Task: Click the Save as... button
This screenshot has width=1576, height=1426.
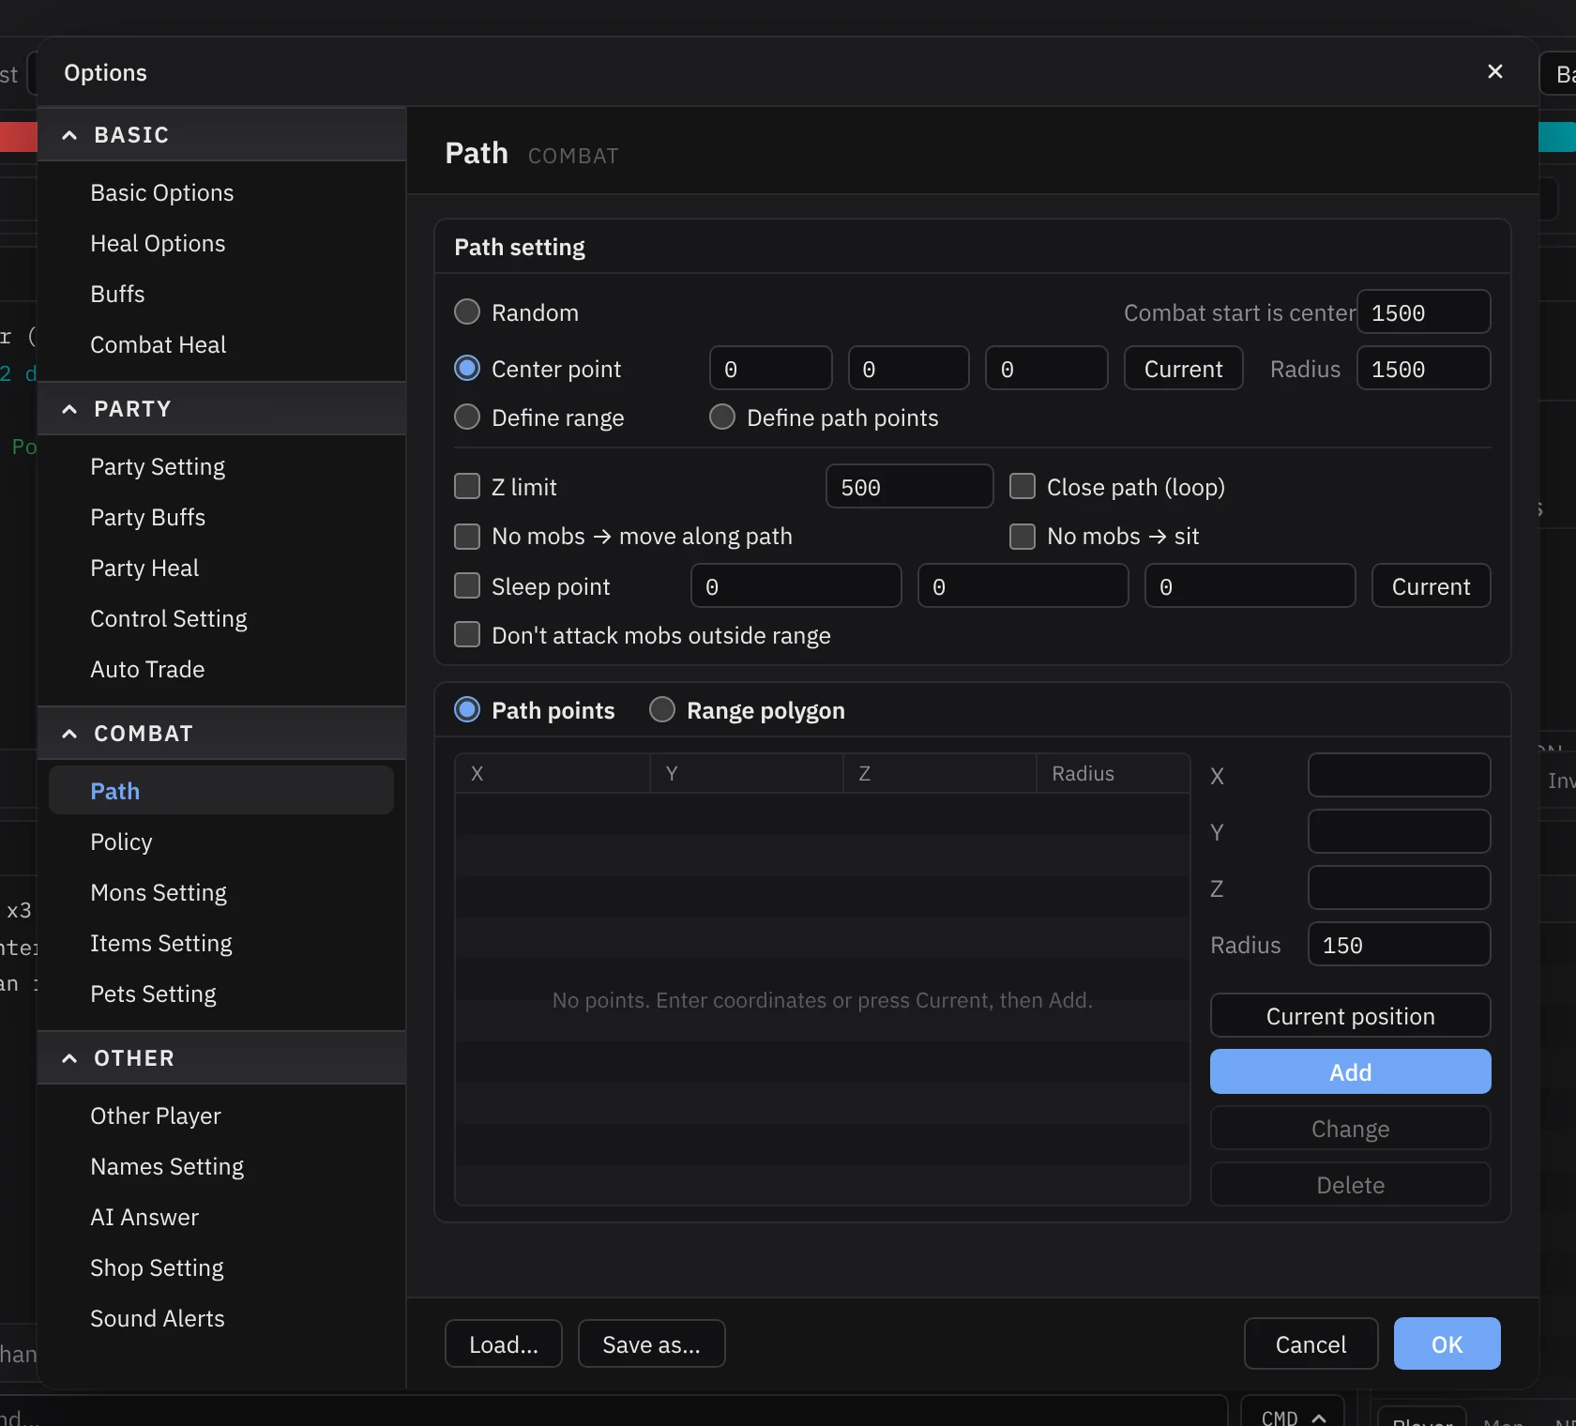Action: tap(652, 1343)
